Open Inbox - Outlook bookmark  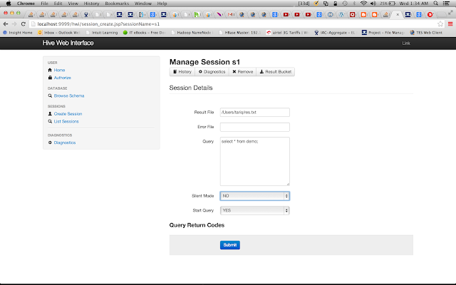tap(59, 33)
